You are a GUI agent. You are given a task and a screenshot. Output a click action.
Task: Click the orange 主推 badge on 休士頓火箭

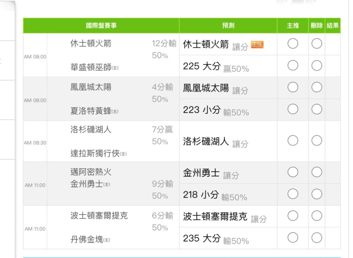point(257,45)
